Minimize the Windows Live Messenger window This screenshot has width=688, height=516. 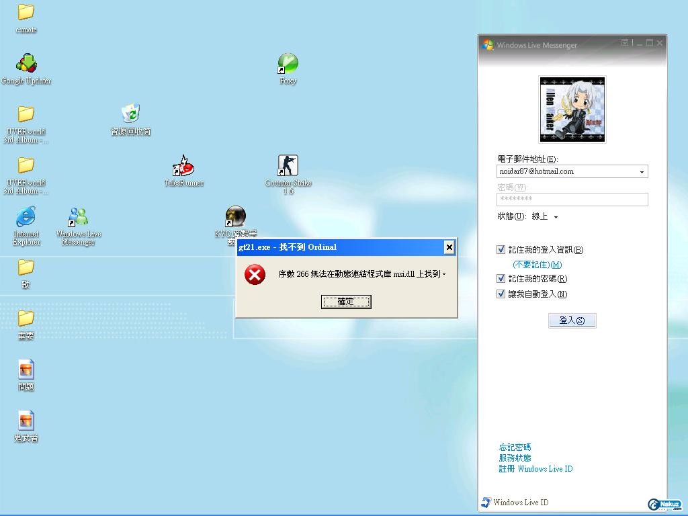pos(640,43)
